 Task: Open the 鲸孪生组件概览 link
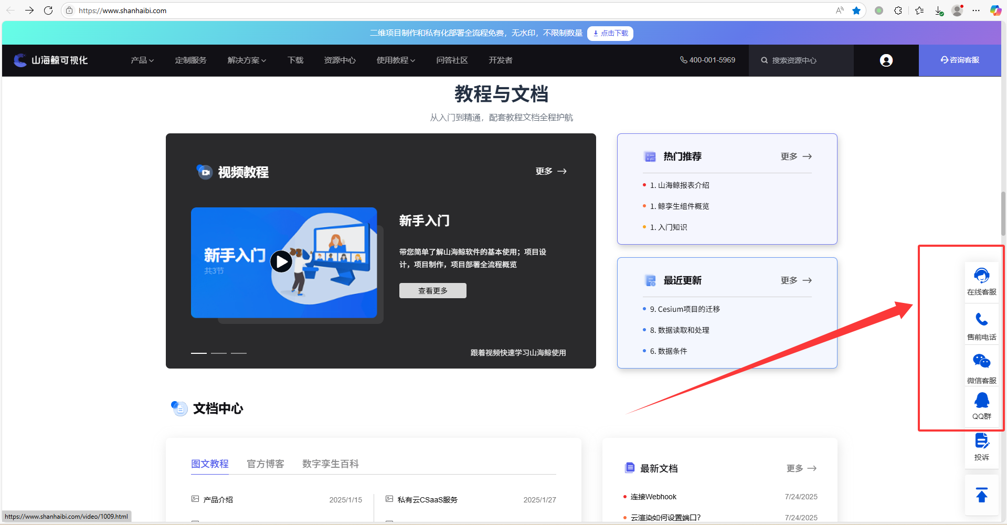click(684, 206)
